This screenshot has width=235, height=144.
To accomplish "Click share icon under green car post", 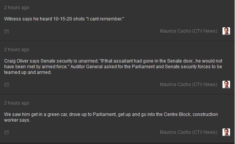I will [6, 132].
